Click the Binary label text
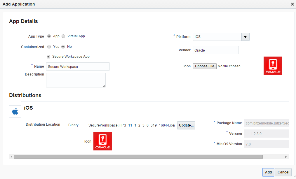 (74, 125)
